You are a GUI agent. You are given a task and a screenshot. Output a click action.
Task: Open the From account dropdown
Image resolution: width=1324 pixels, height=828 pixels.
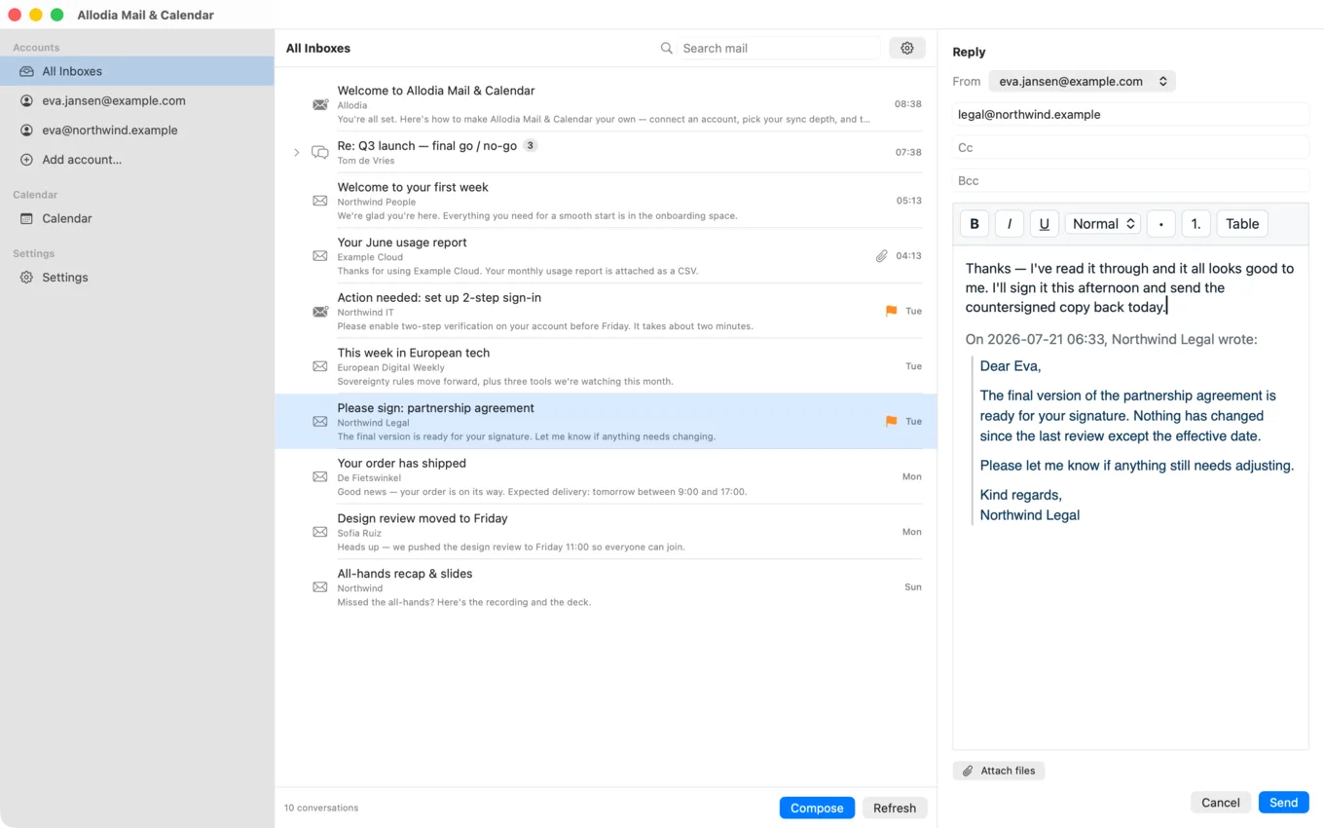click(x=1083, y=82)
